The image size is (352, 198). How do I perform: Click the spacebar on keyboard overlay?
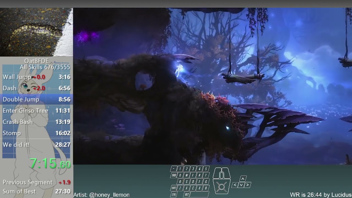199,194
